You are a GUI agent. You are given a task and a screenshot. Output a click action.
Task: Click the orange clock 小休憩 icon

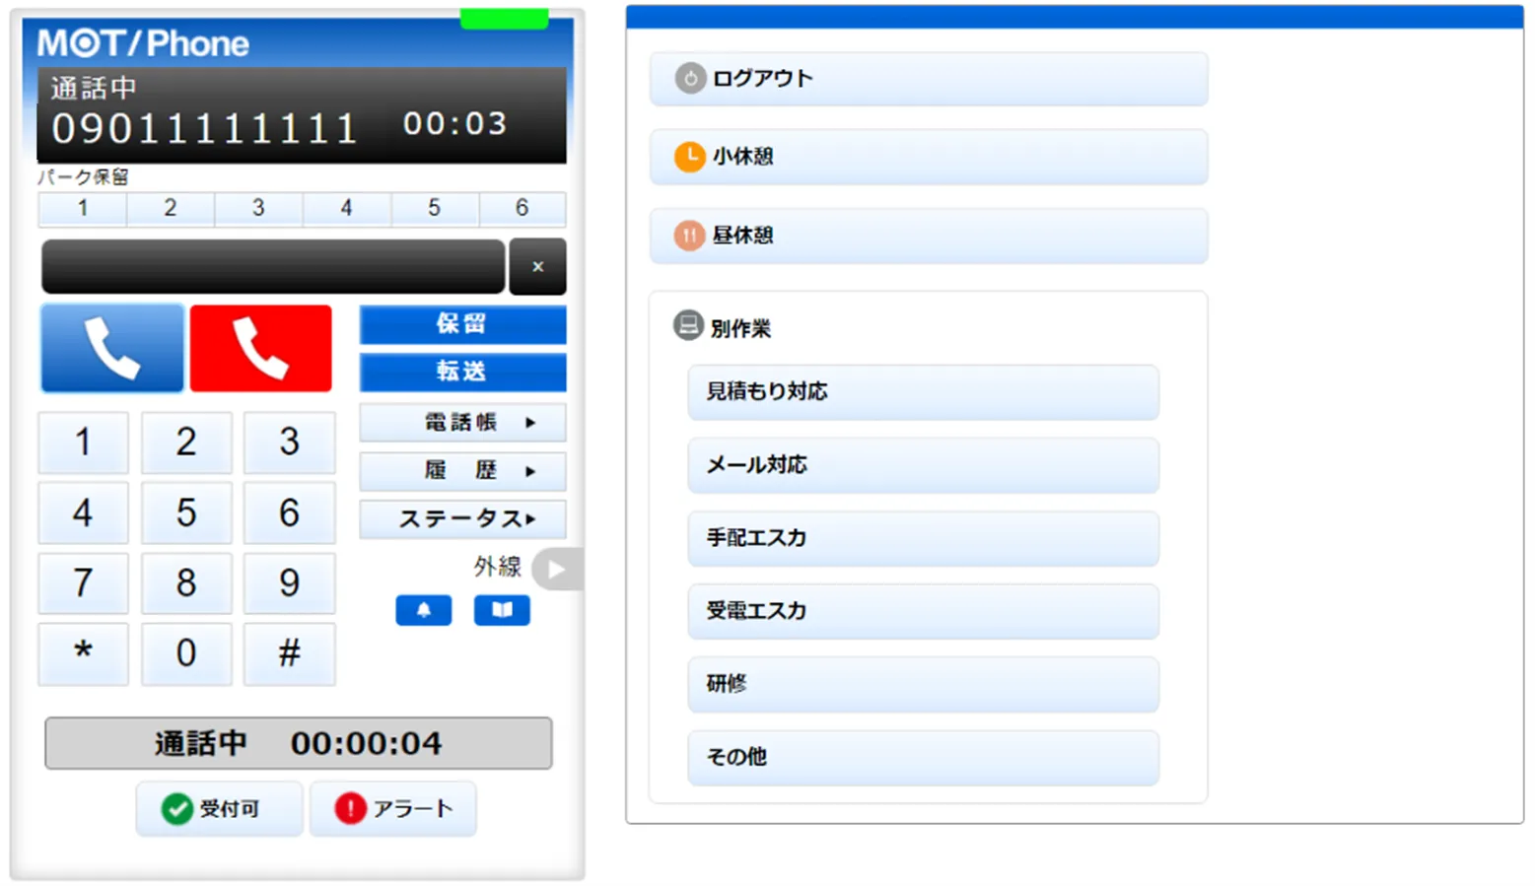point(690,157)
